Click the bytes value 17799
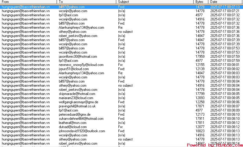This screenshot has height=147, width=243. pos(200,94)
